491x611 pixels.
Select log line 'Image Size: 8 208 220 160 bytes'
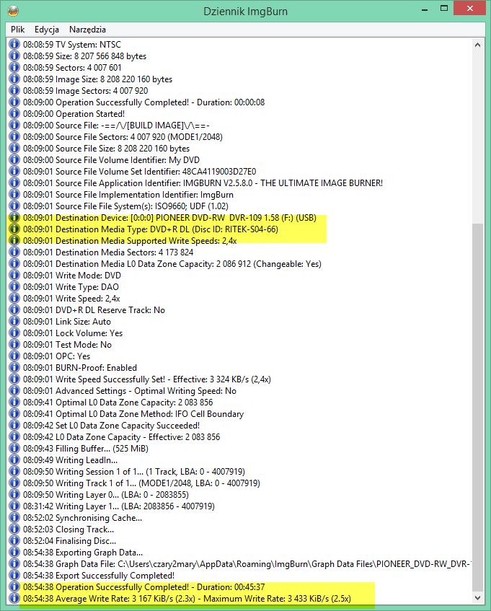[x=97, y=79]
